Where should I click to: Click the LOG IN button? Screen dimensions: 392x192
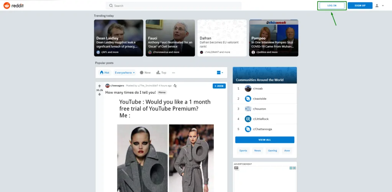(x=332, y=6)
